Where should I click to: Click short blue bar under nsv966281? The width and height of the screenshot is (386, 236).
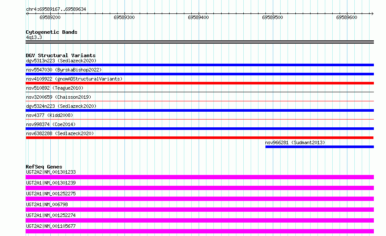pos(320,147)
